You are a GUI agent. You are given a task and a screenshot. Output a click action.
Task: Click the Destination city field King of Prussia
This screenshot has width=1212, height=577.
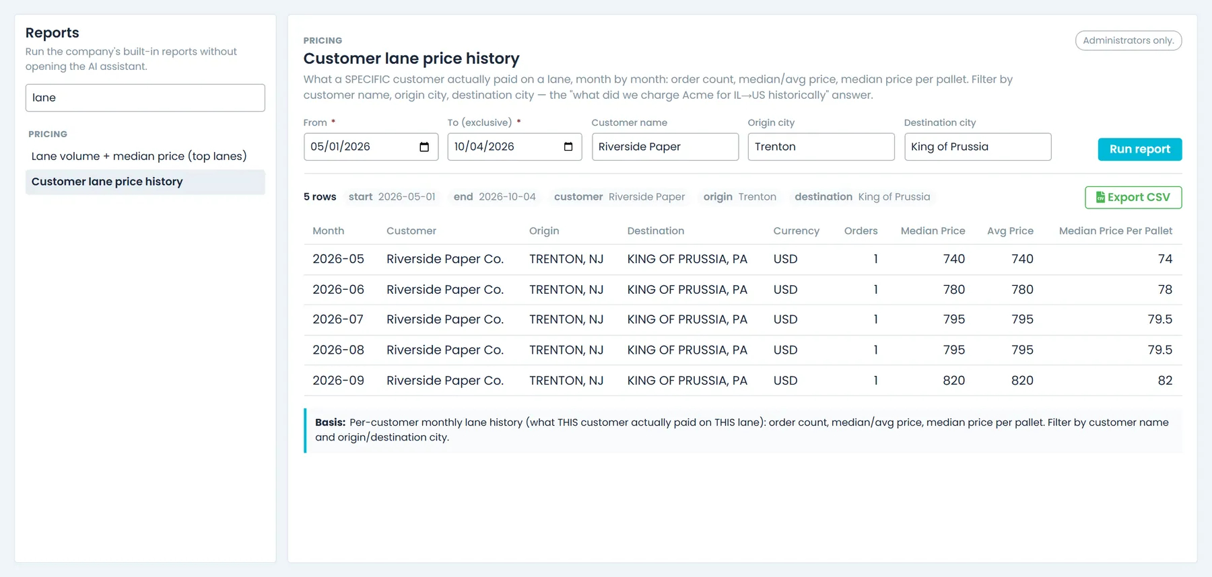(977, 147)
